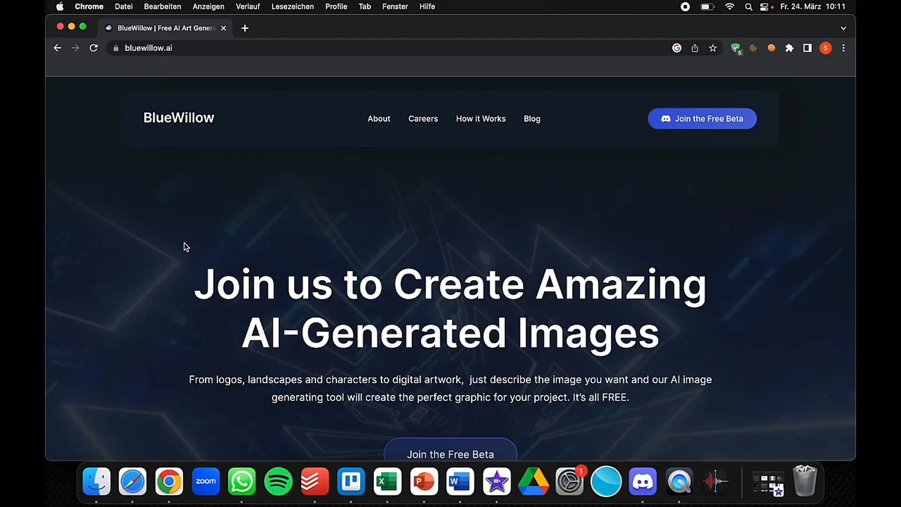Launch PowerPoint from the dock

424,482
